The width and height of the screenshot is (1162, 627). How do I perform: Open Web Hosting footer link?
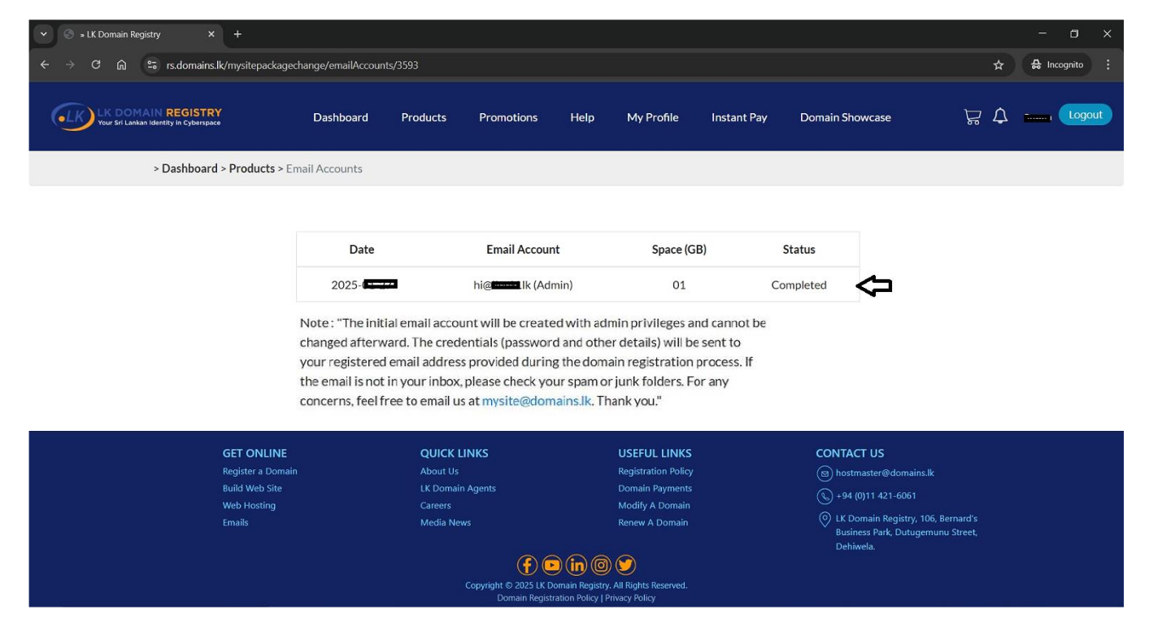click(x=249, y=505)
